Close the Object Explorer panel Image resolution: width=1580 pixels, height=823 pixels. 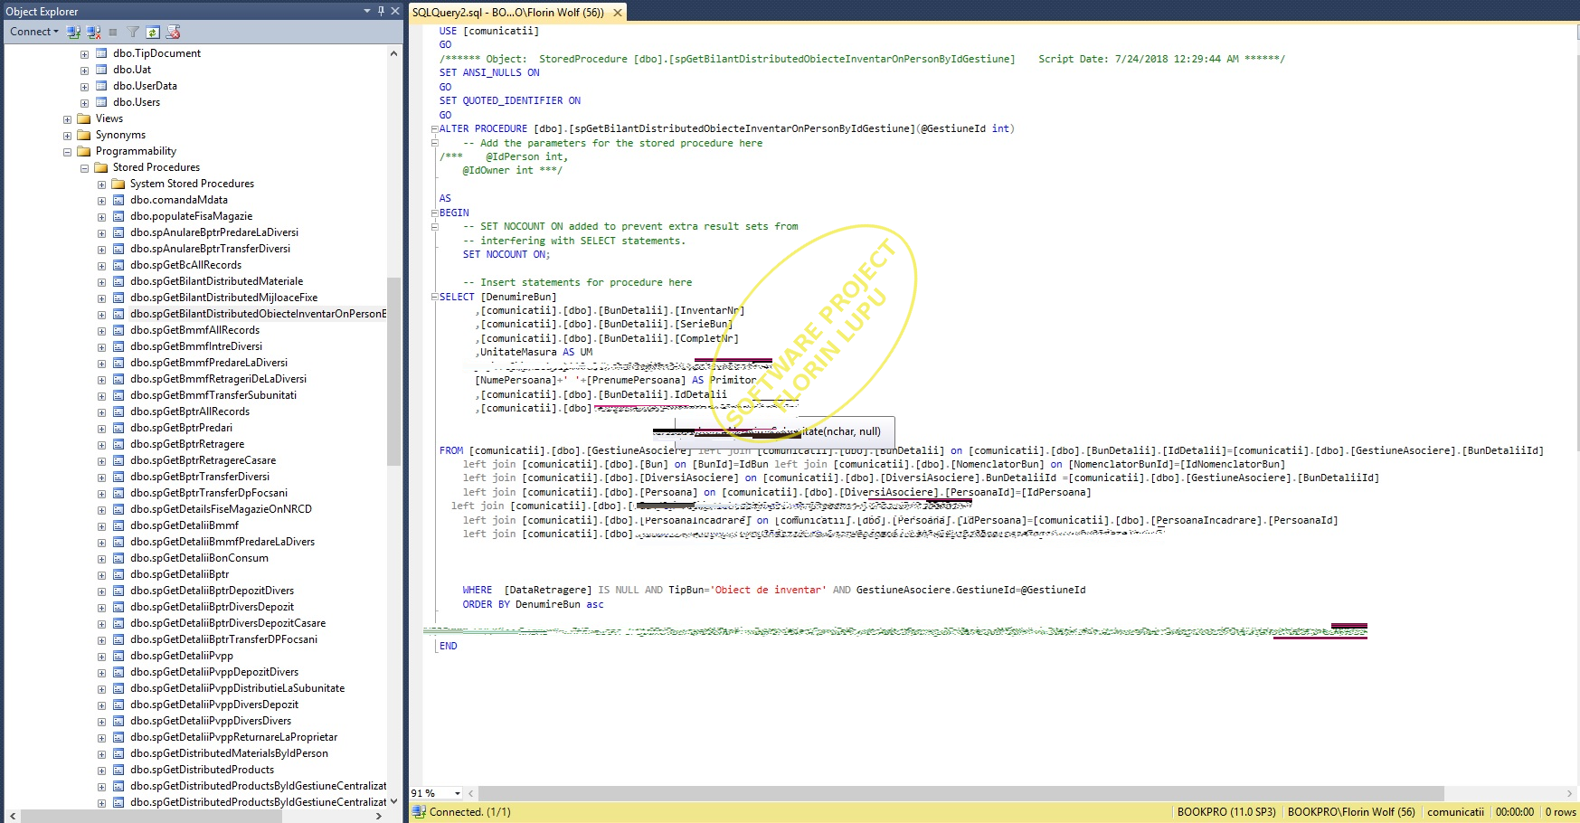click(x=395, y=11)
